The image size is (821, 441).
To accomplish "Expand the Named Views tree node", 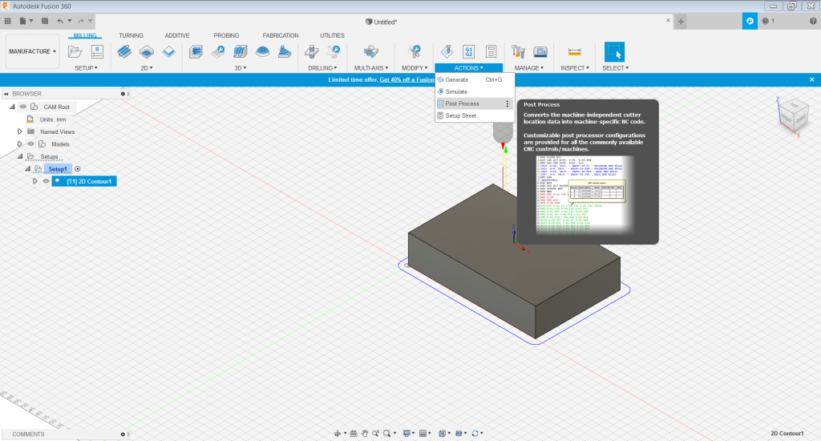I will pos(19,131).
